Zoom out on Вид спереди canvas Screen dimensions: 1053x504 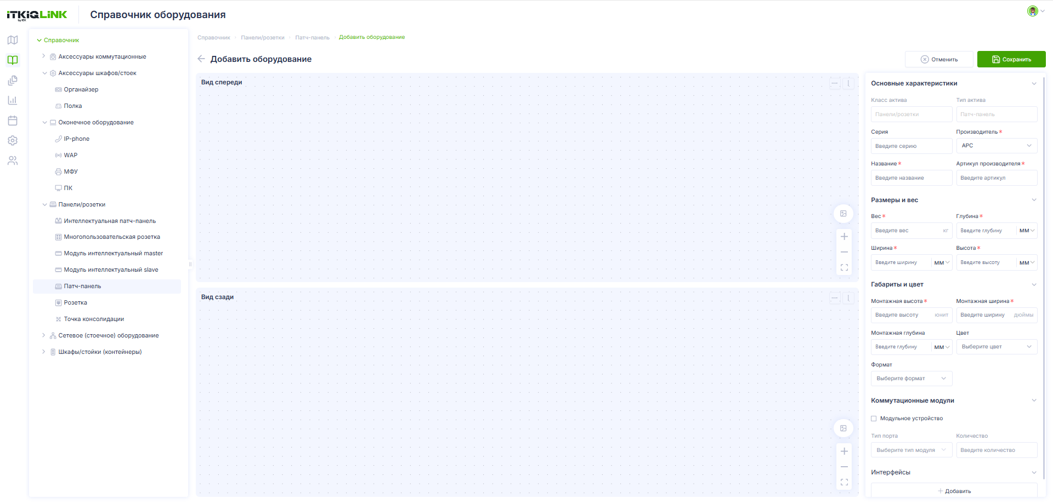845,252
